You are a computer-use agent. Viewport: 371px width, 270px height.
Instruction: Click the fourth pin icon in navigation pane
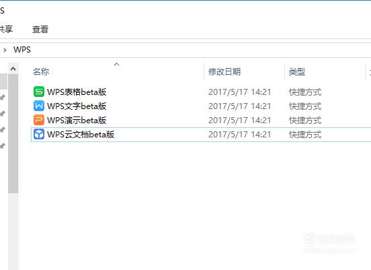3,145
